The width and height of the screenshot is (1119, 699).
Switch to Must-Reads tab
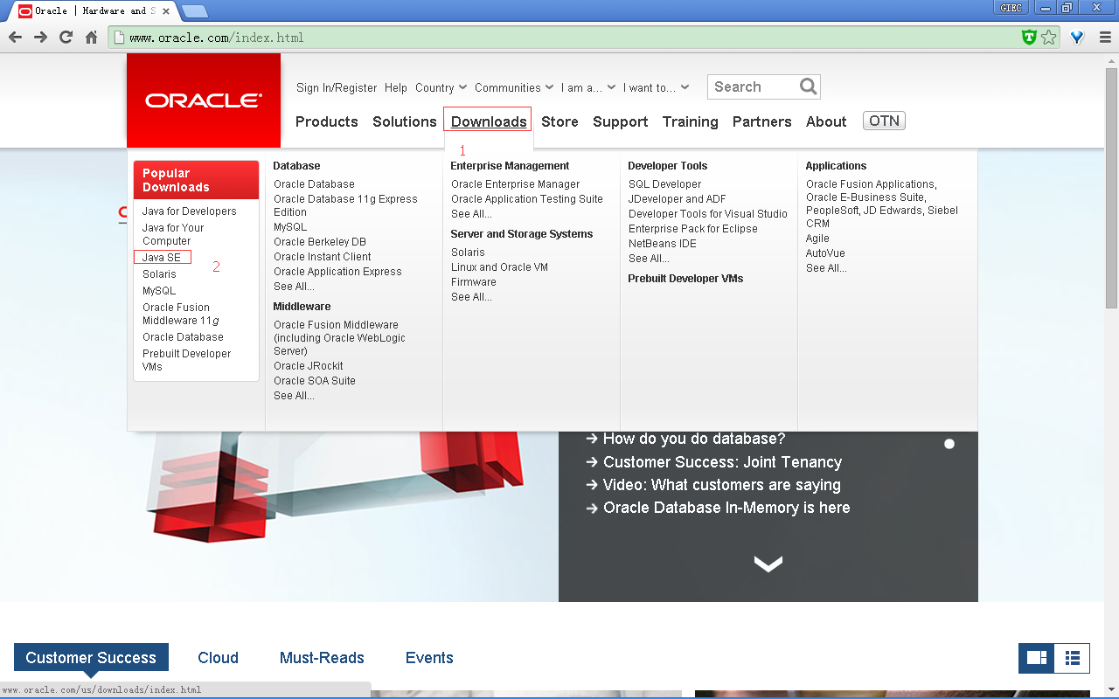tap(322, 658)
